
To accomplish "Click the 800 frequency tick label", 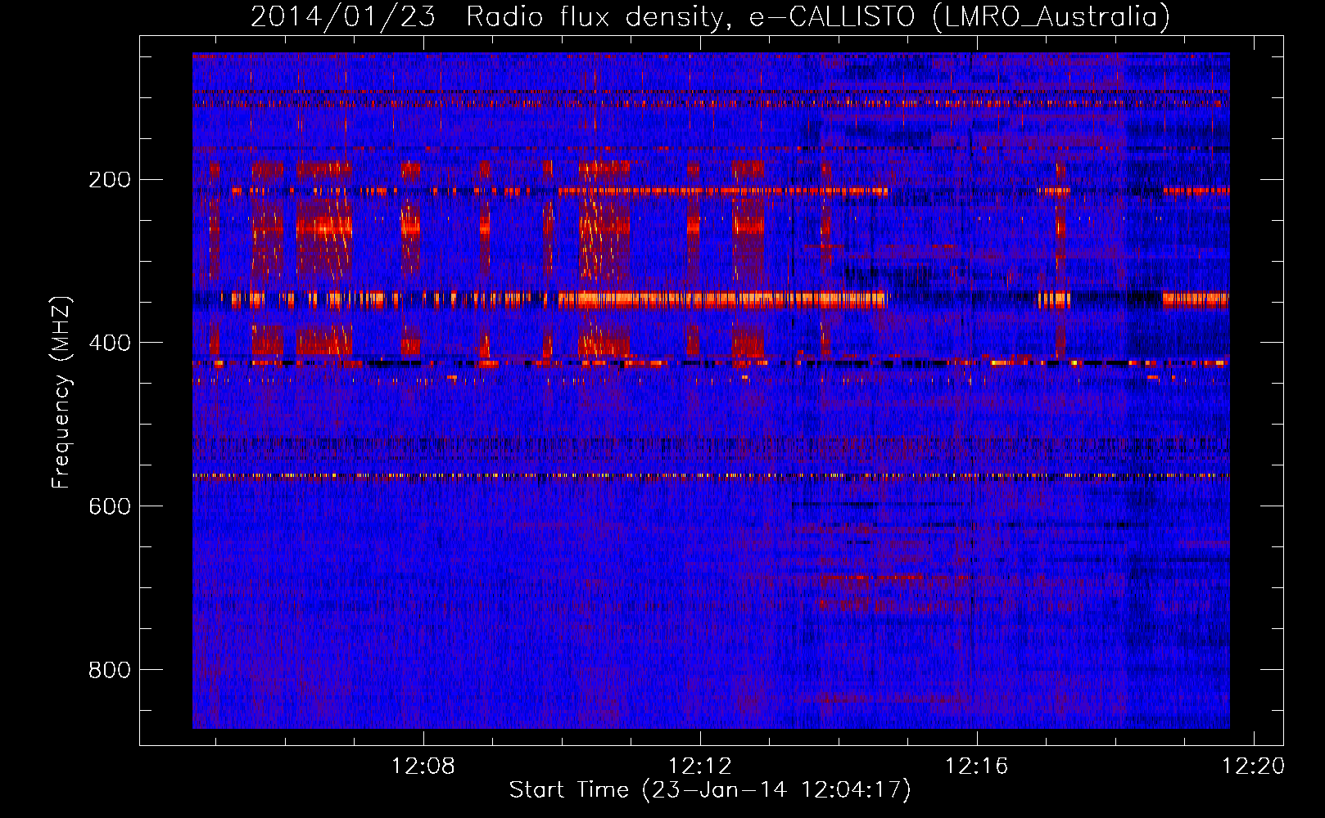I will click(x=110, y=670).
